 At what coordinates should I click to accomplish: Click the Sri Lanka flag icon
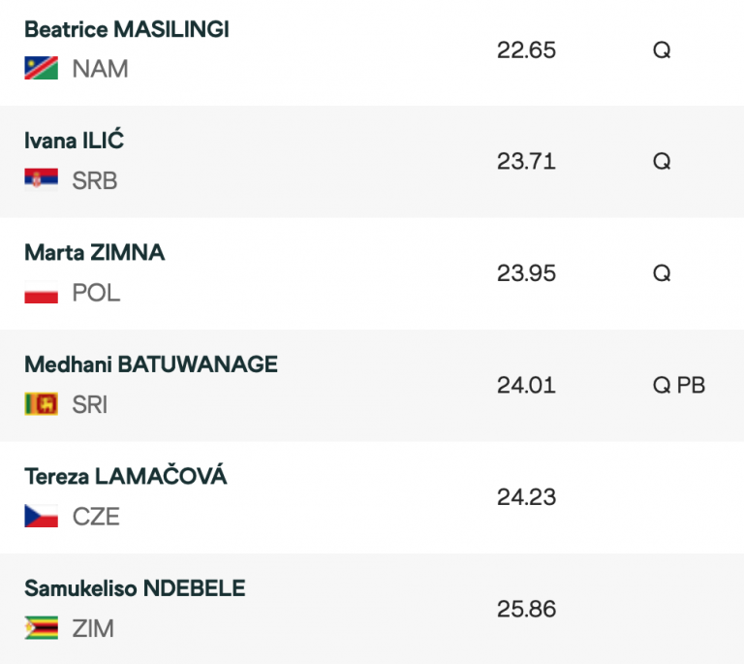pos(41,404)
